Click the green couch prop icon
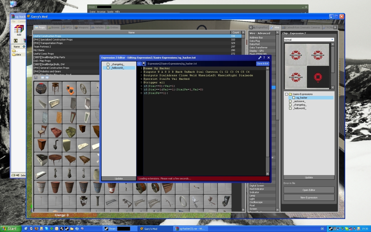The height and width of the screenshot is (232, 371). tap(69, 131)
